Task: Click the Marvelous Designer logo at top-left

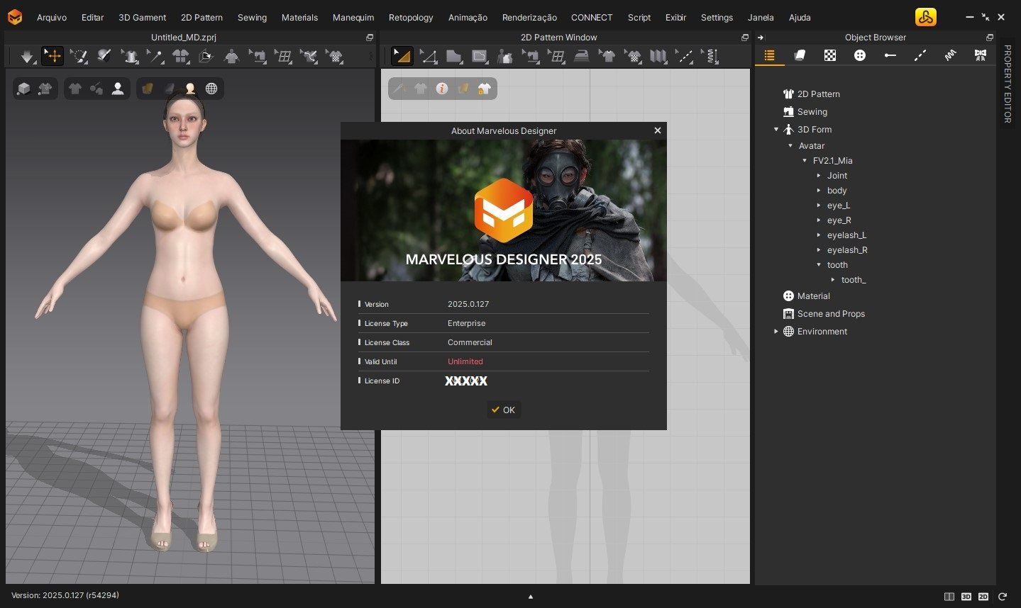Action: [x=15, y=17]
